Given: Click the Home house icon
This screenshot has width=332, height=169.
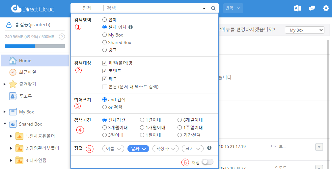Looking at the screenshot, I should (13, 60).
